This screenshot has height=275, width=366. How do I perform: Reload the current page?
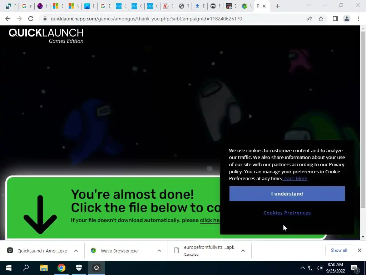click(31, 19)
